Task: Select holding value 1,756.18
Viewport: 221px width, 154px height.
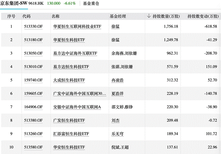Action: click(171, 26)
